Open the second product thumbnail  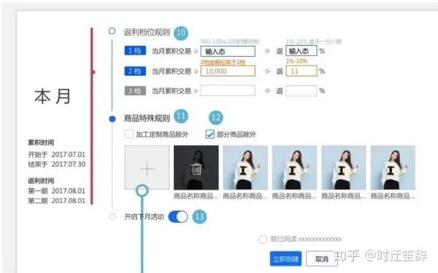(x=245, y=167)
